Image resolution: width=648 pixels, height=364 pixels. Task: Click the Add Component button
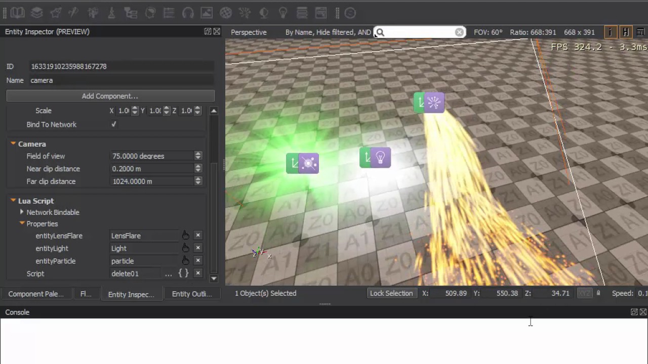pyautogui.click(x=110, y=96)
